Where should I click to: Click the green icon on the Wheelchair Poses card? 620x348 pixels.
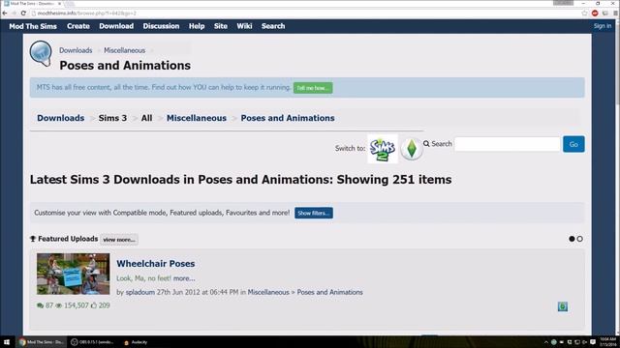(562, 306)
